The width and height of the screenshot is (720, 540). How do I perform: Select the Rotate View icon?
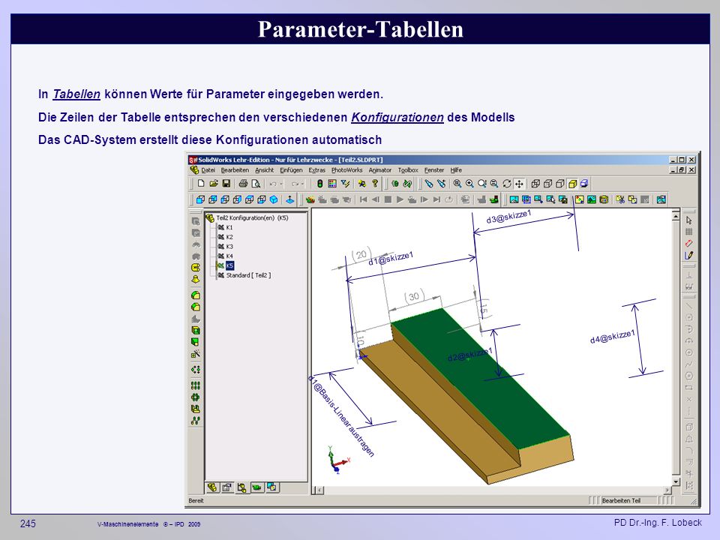(507, 184)
